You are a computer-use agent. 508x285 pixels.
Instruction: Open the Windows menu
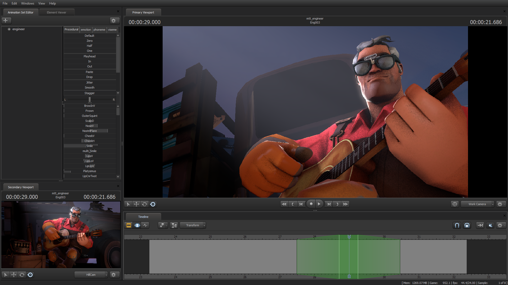tap(28, 3)
